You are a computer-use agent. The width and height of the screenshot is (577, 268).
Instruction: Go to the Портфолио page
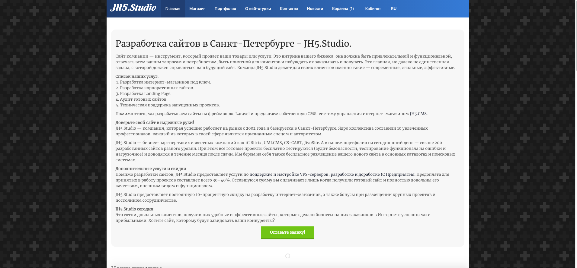pyautogui.click(x=225, y=9)
